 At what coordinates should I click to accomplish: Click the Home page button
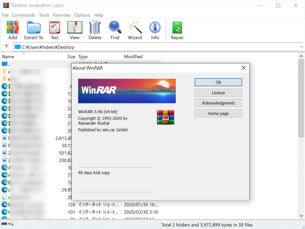tap(218, 113)
